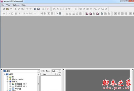The height and width of the screenshot is (91, 134).
Task: Select the IP toolbar icon
Action: tap(54, 9)
